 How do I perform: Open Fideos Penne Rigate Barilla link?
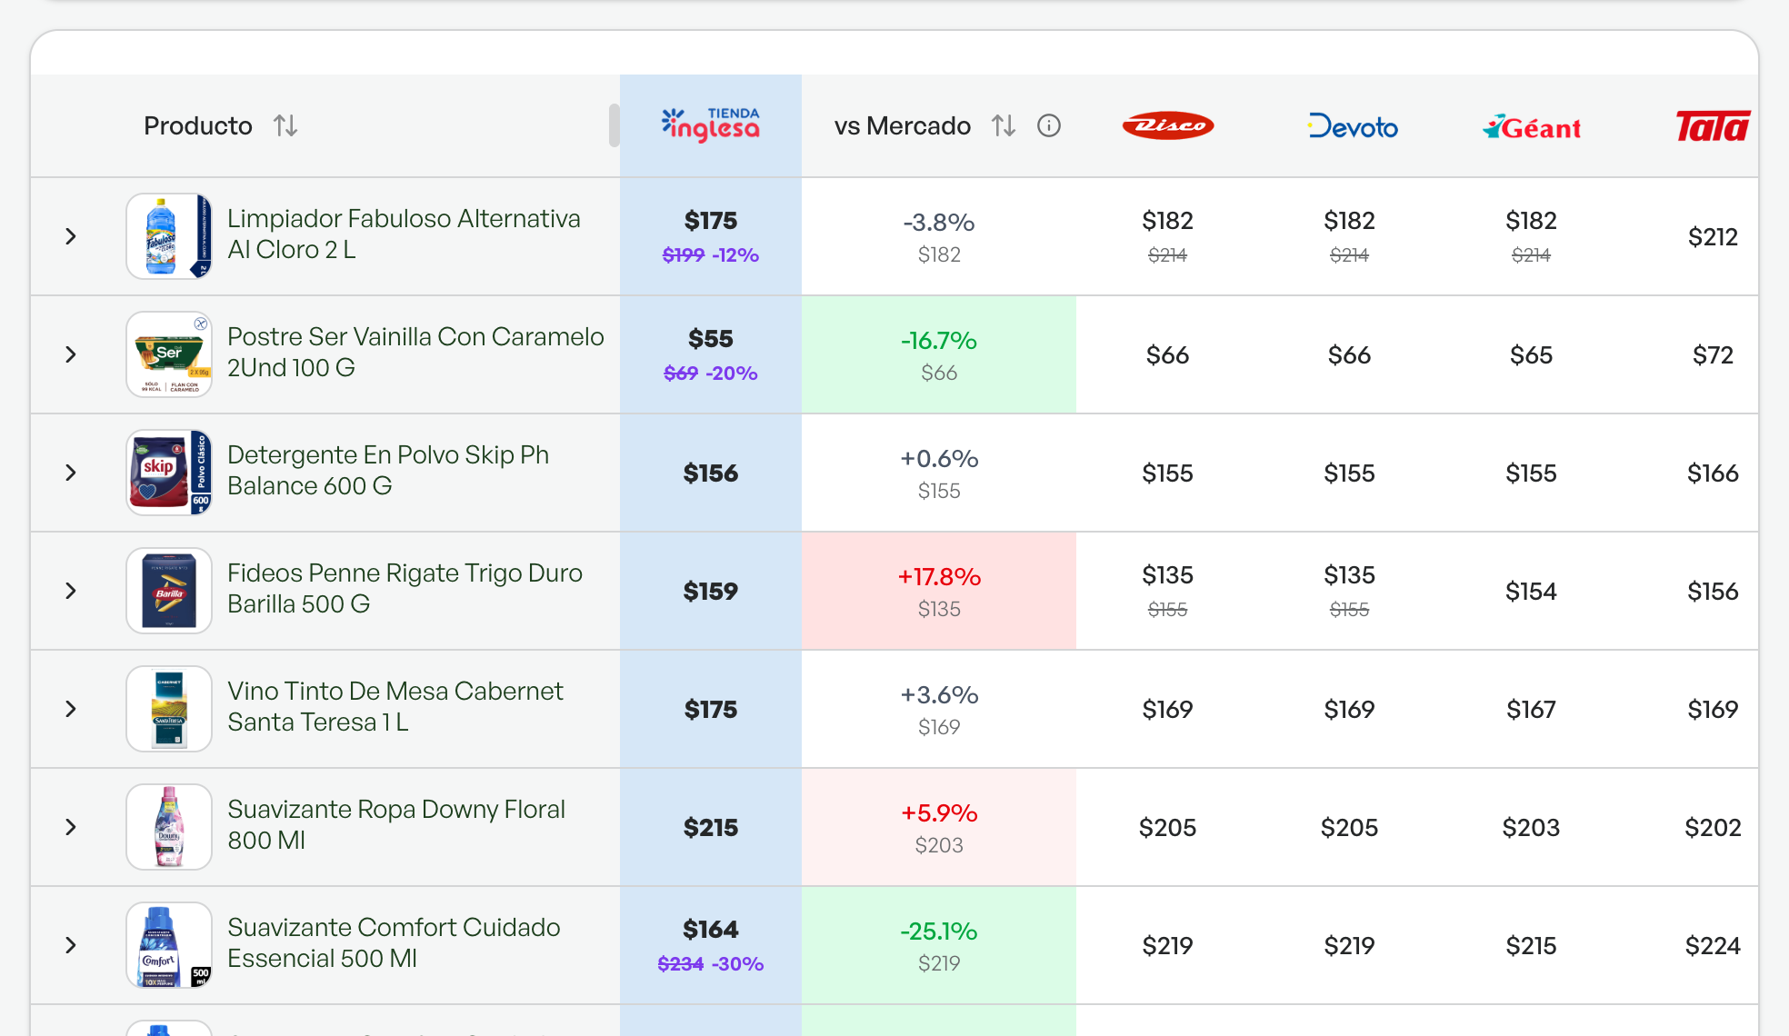coord(405,588)
